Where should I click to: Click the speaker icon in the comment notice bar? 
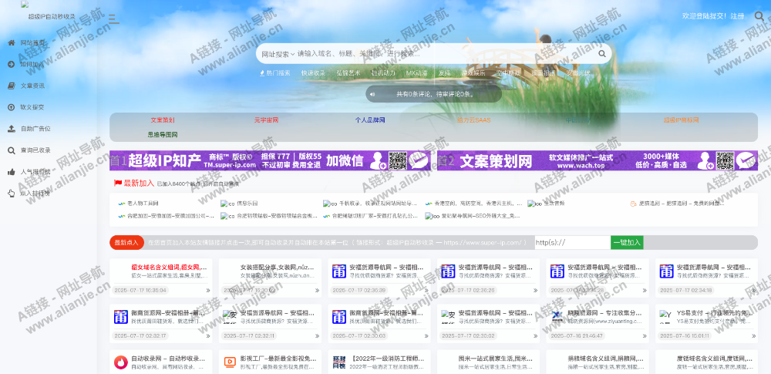coord(372,94)
